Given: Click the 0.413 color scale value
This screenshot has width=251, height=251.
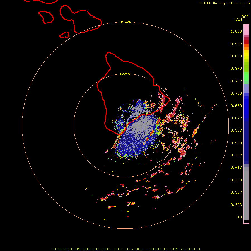Looking at the screenshot, I should coord(236,168).
